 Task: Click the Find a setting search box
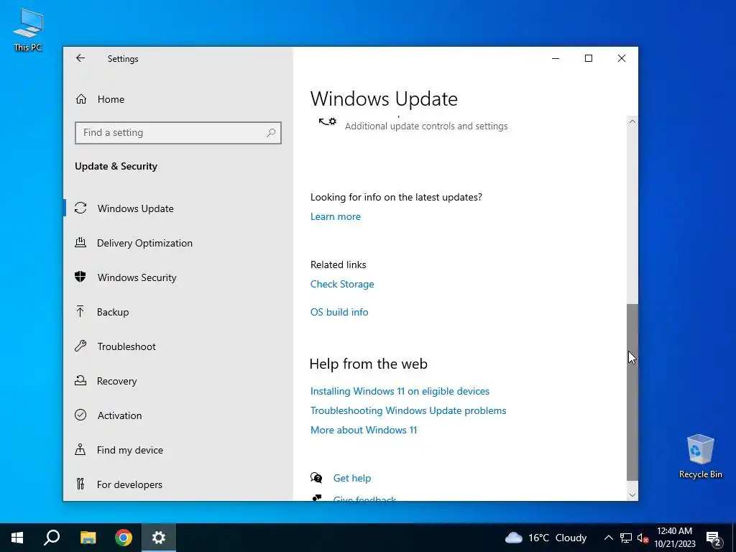[178, 133]
